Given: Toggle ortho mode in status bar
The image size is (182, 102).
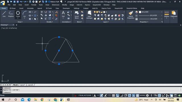Looking at the screenshot, I should [x=121, y=95].
